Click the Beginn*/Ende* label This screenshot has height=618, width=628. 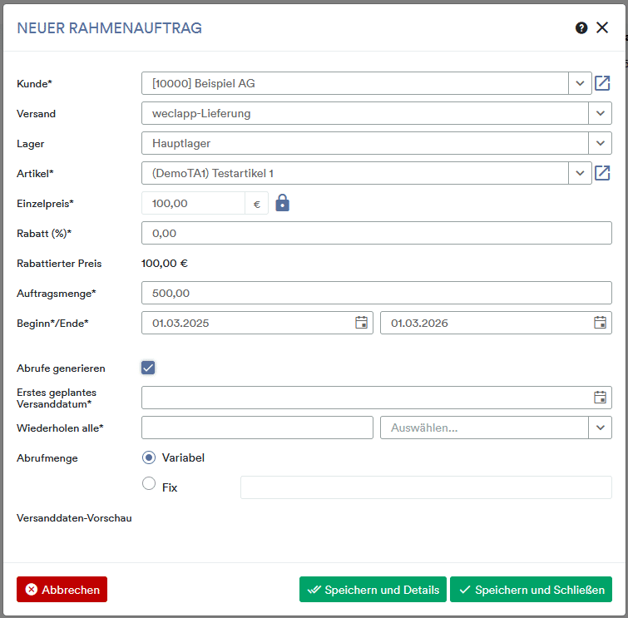[x=52, y=324]
